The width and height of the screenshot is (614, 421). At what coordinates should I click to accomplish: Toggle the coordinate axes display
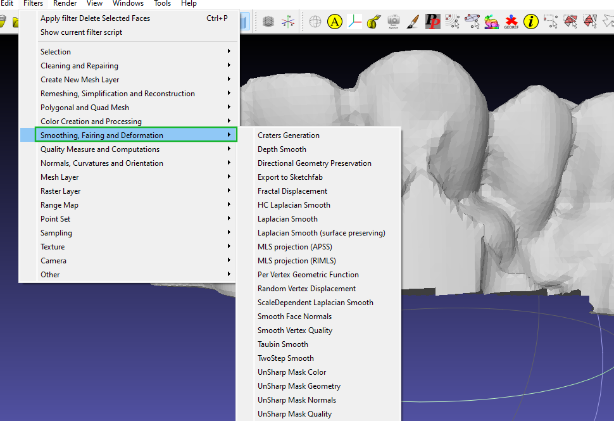(354, 21)
